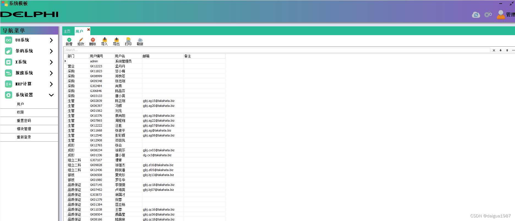
Task: Click the X系统 menu icon
Action: (x=9, y=62)
